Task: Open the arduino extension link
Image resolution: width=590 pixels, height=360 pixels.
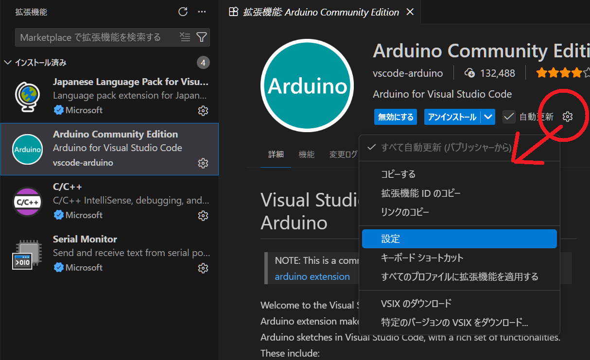Action: [312, 276]
